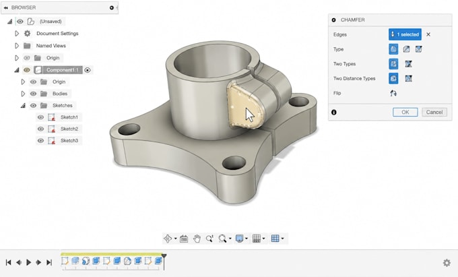Select the third Type option in Chamfer panel
Screen dimensions: 458x277
pos(418,49)
